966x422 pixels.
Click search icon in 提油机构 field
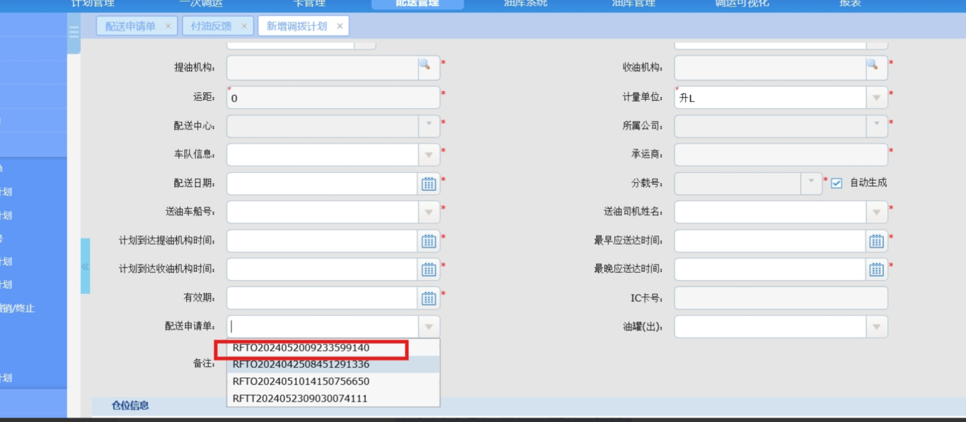click(x=425, y=66)
